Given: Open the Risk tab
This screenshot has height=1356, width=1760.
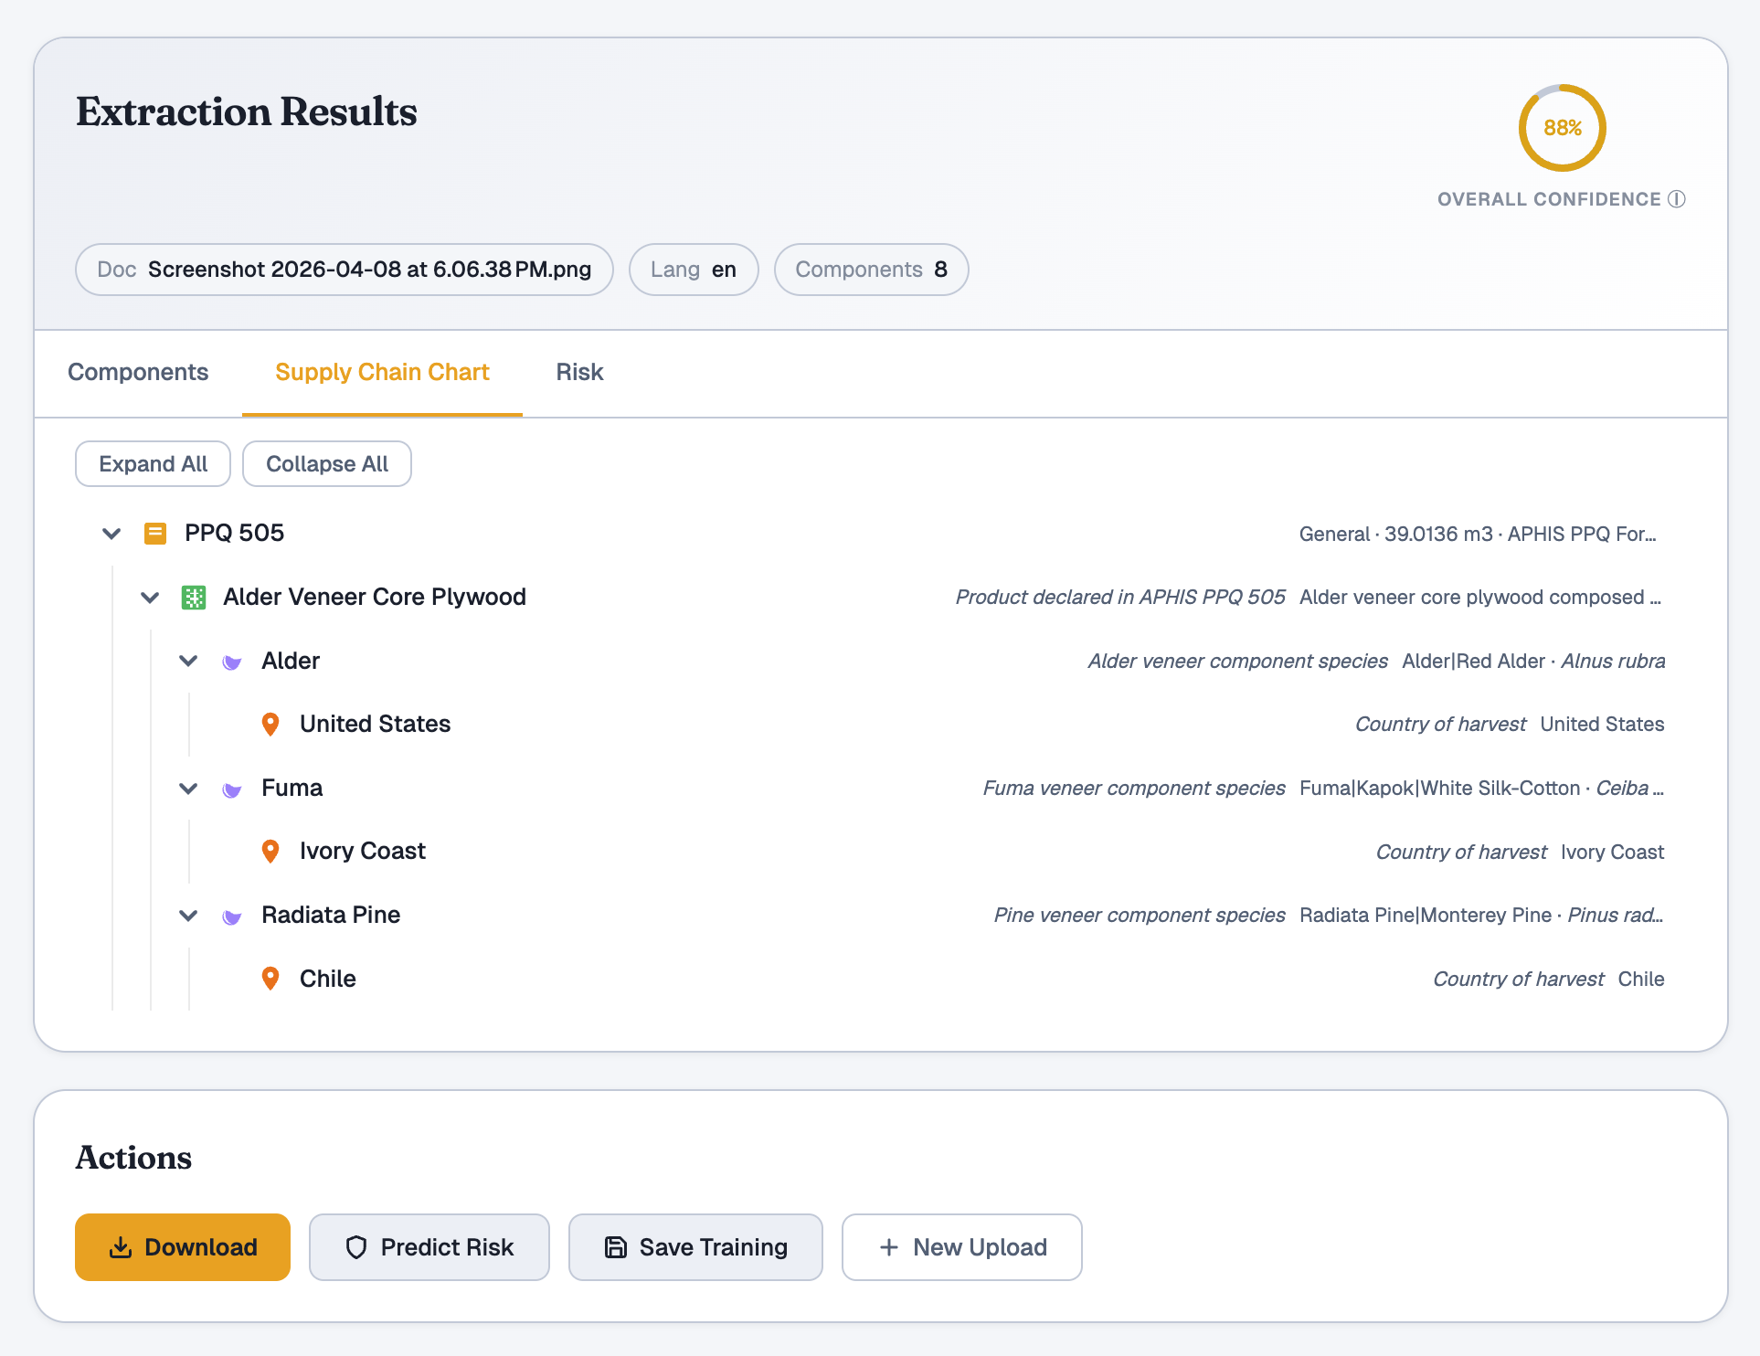Looking at the screenshot, I should pos(579,372).
